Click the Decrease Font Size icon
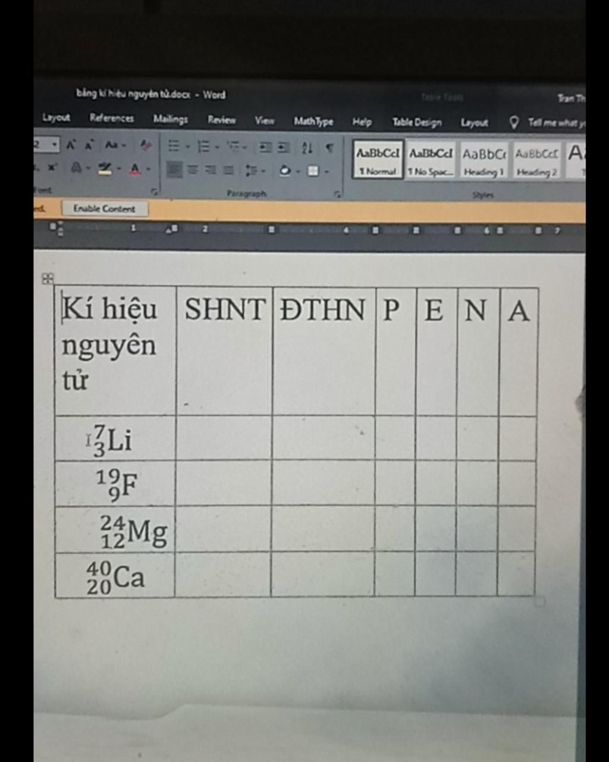 89,145
